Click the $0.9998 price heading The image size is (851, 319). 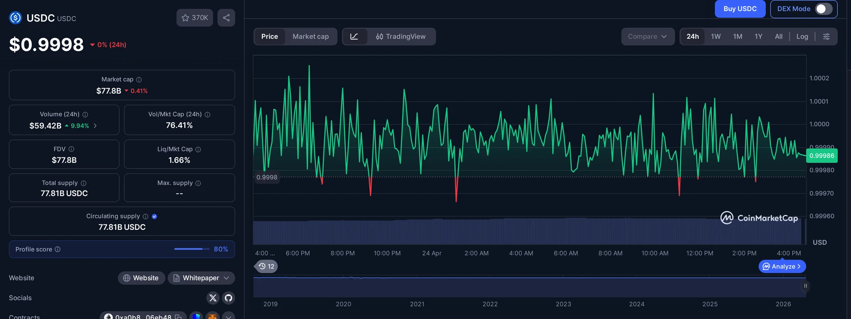(47, 44)
